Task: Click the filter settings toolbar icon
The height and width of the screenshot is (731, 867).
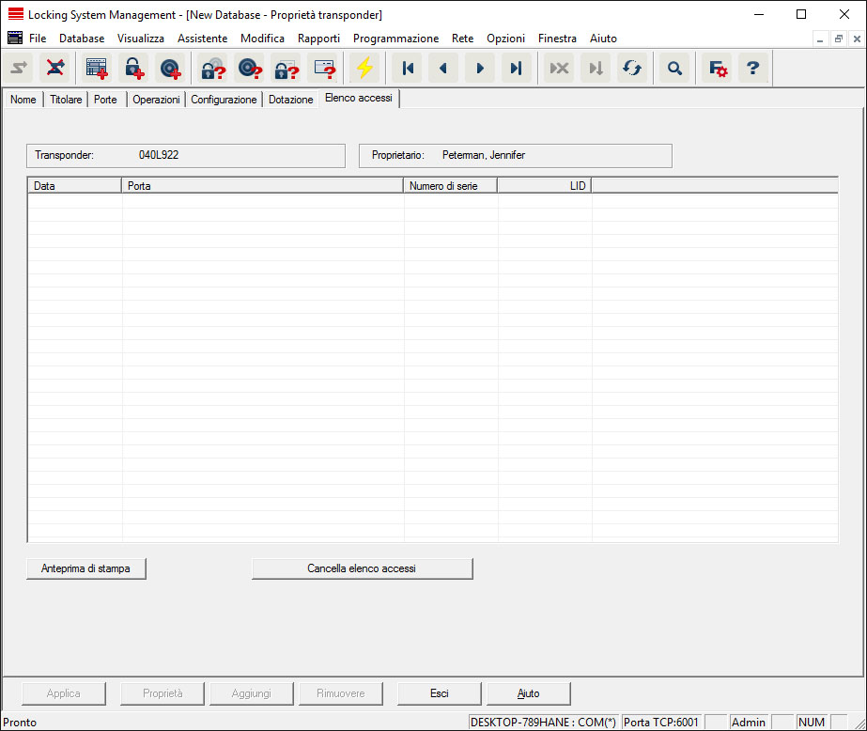Action: pyautogui.click(x=718, y=69)
